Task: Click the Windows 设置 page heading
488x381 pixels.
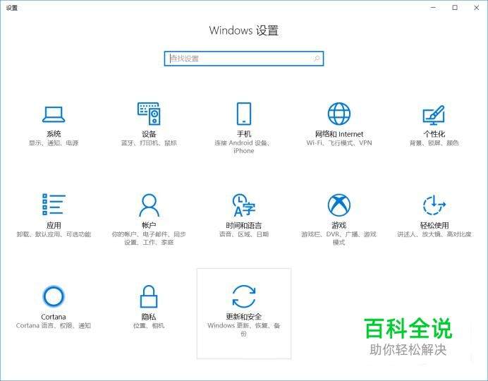Action: coord(244,30)
